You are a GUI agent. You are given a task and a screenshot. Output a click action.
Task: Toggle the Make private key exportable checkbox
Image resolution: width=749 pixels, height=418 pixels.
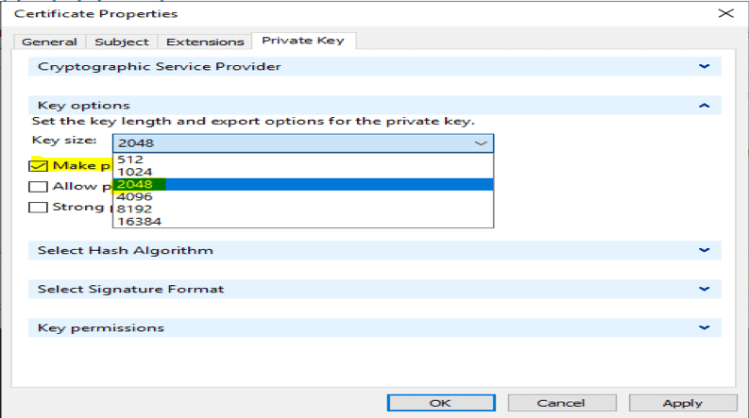coord(39,165)
